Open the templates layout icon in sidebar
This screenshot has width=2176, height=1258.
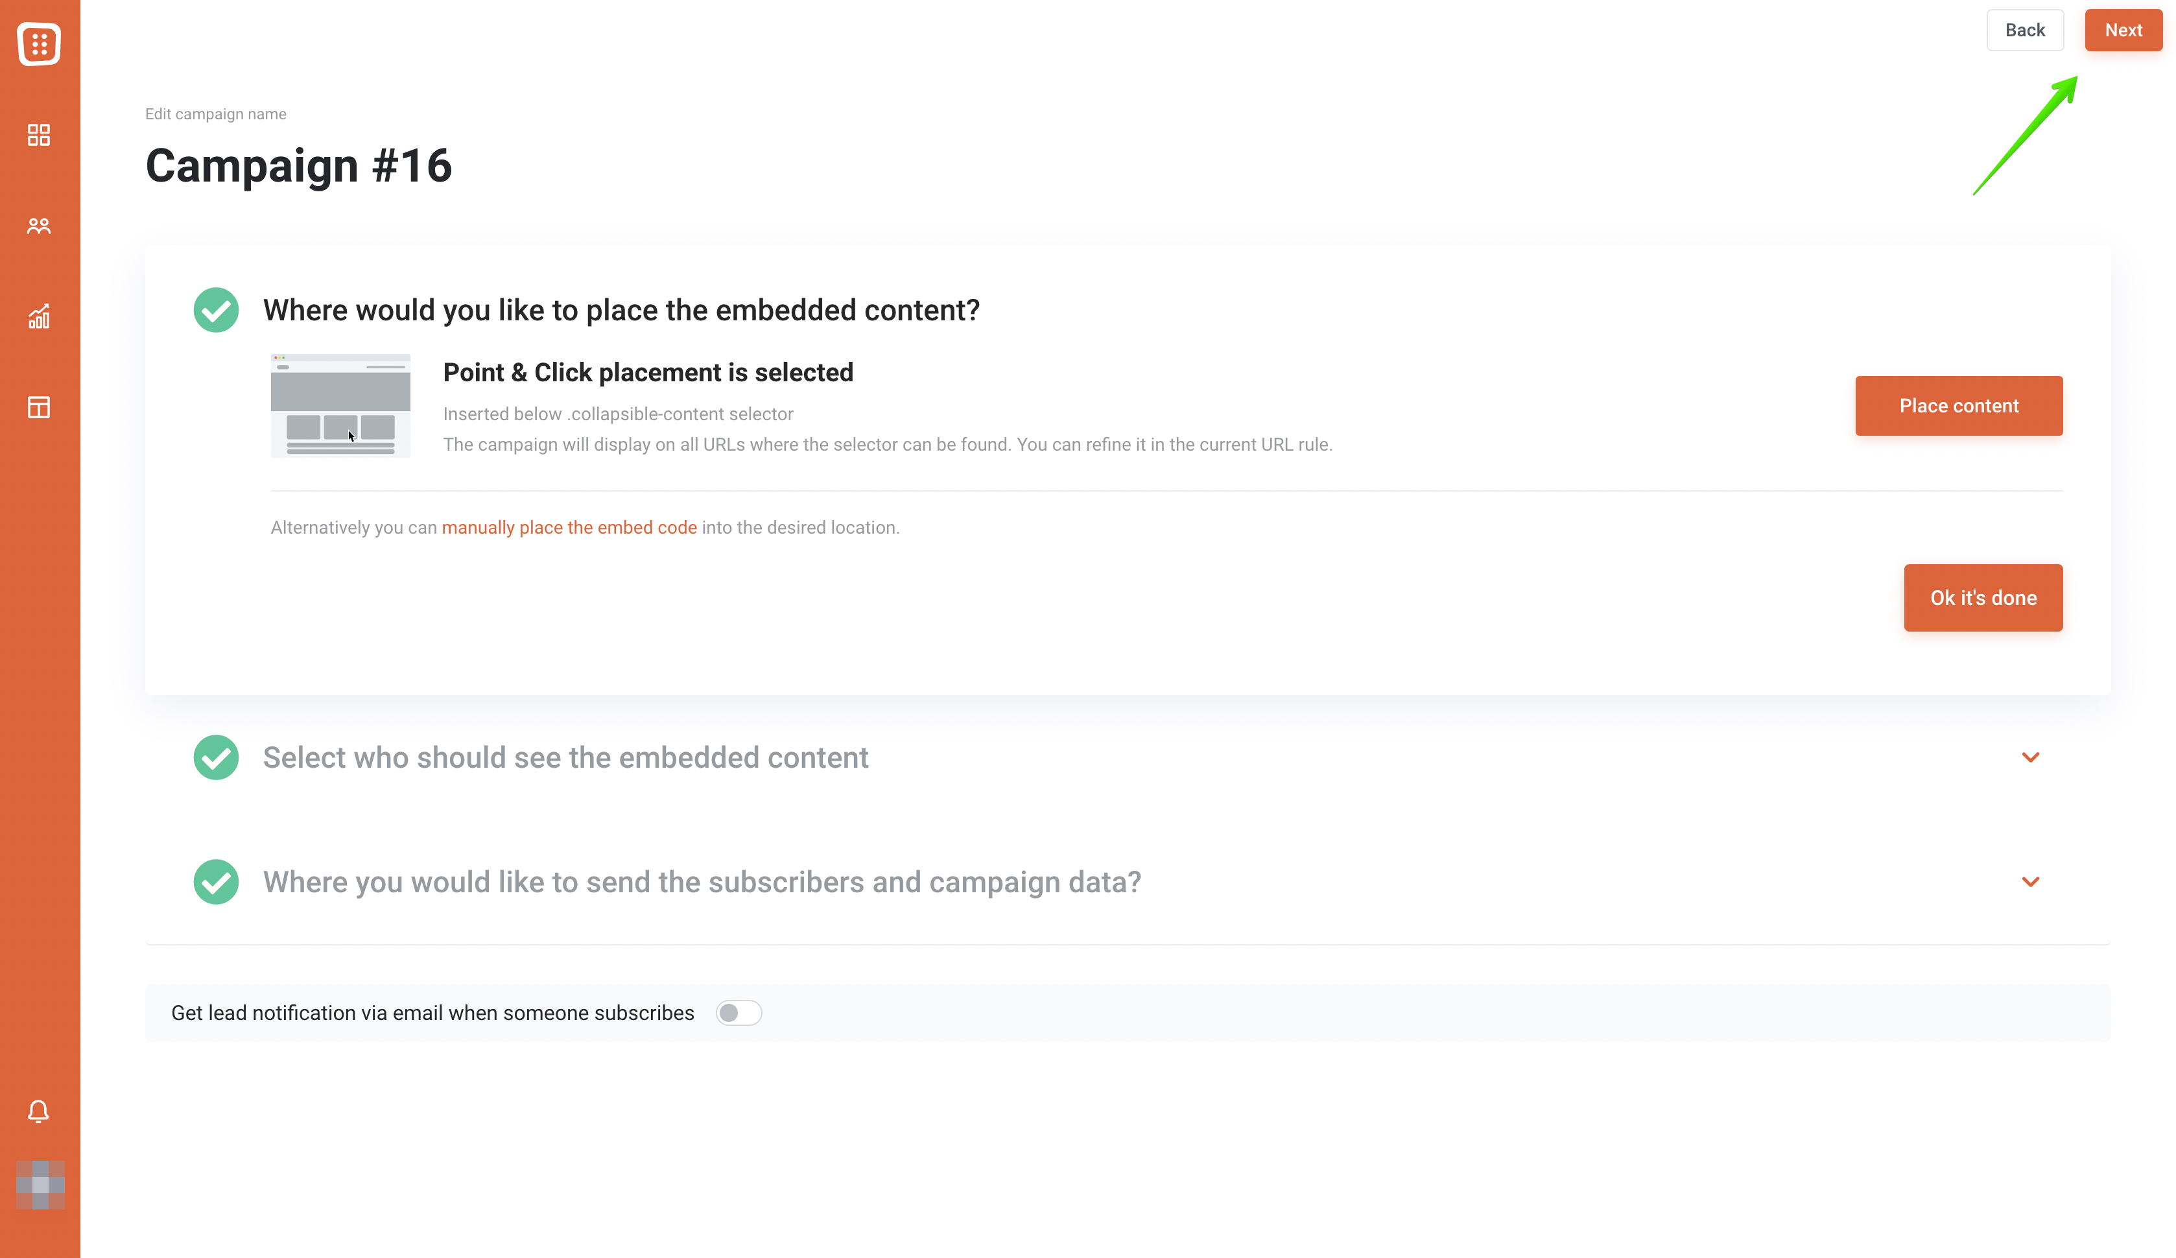coord(39,407)
